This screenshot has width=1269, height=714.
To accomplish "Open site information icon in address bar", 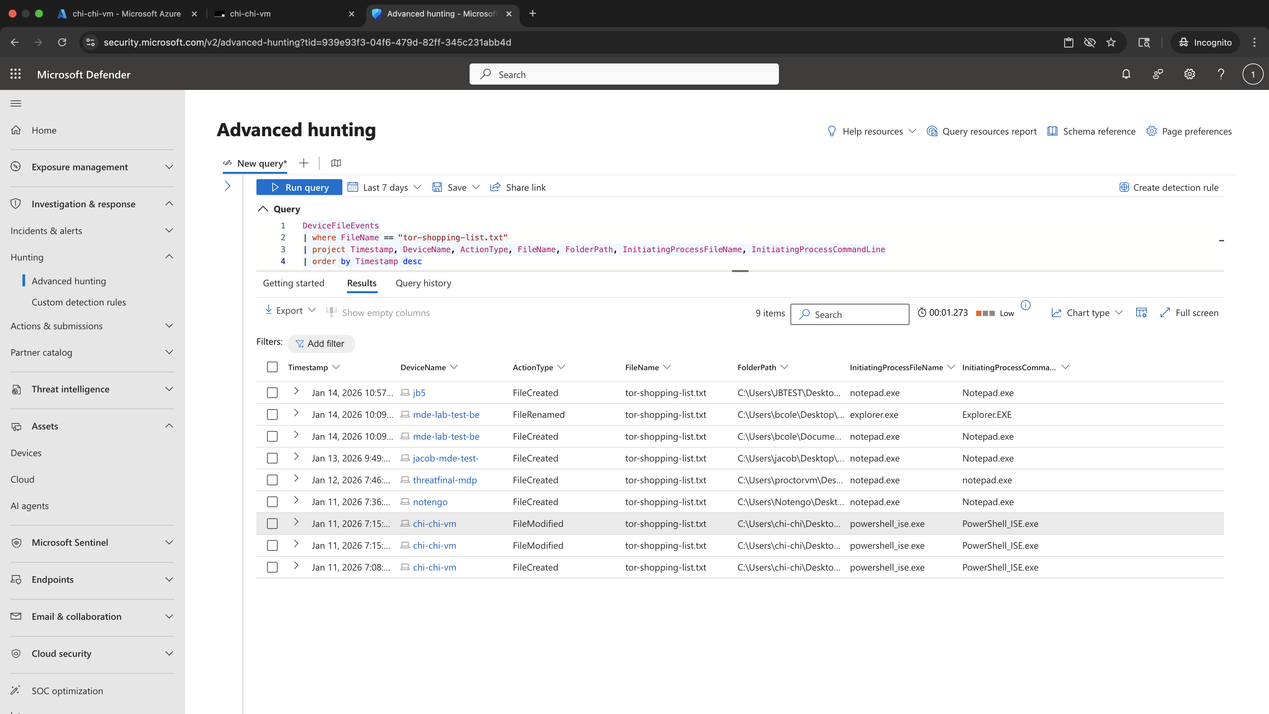I will click(91, 42).
